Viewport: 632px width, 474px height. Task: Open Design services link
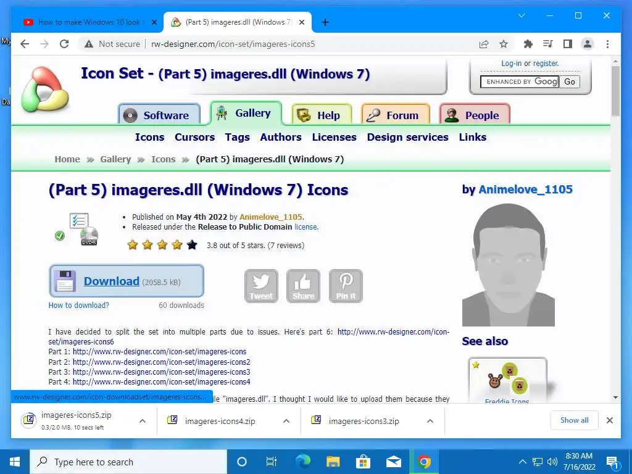(x=407, y=137)
